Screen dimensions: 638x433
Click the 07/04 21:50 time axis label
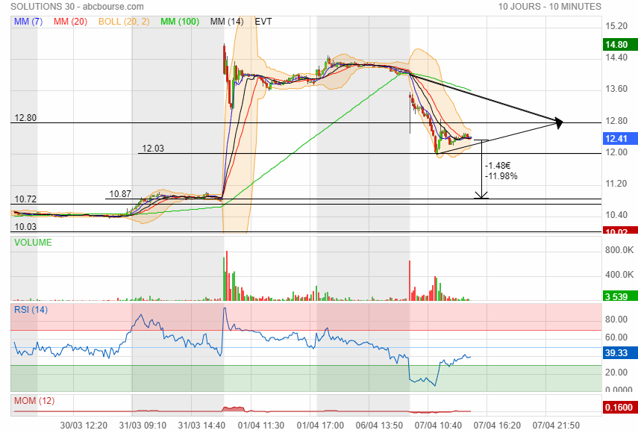click(556, 426)
